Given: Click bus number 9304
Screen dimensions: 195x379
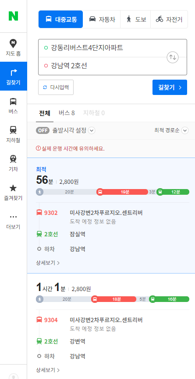Looking at the screenshot, I should (x=51, y=320).
